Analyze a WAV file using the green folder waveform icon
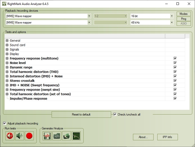195x147 pixels. point(57,136)
